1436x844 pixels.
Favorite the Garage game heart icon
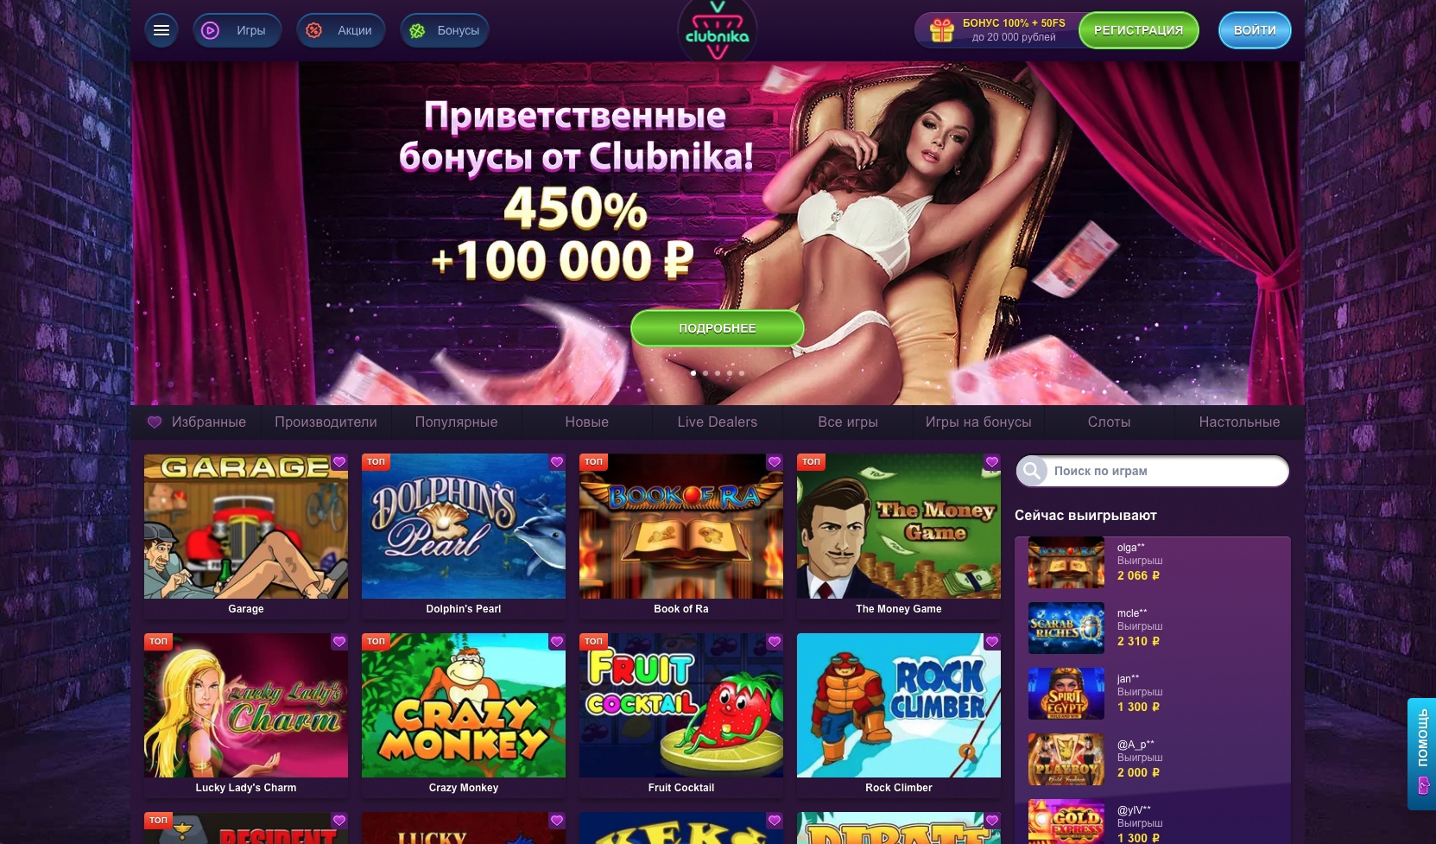(339, 462)
